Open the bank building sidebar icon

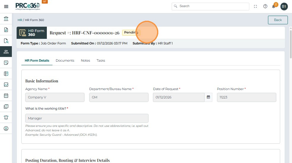6,19
